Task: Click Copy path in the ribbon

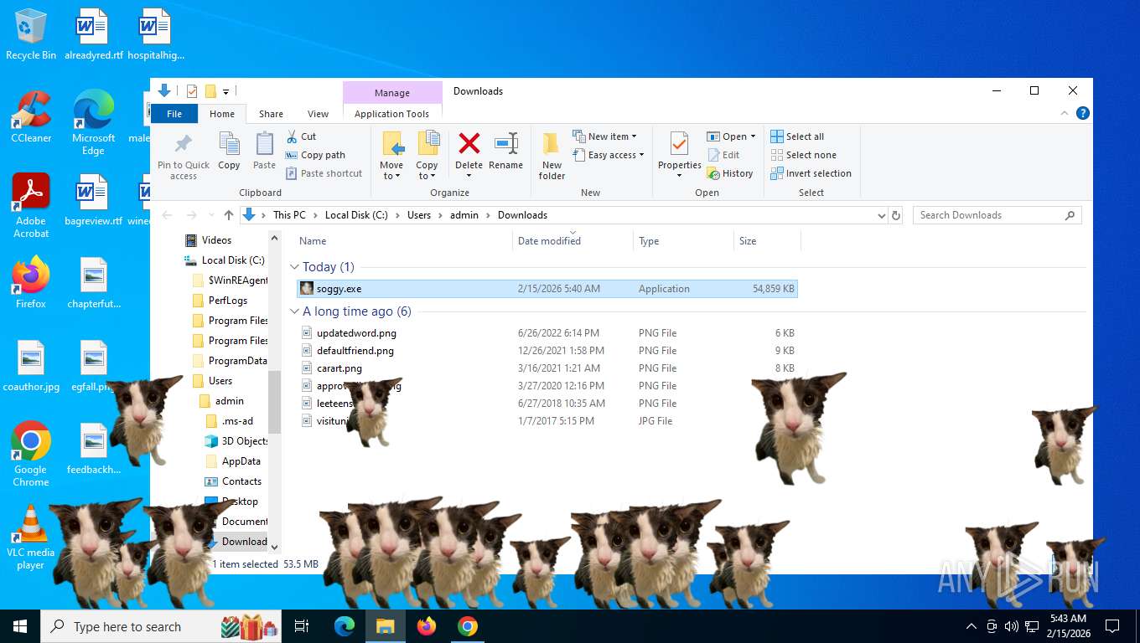Action: 315,155
